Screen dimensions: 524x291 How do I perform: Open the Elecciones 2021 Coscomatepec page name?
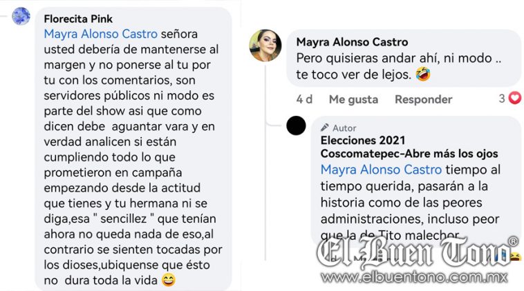409,147
